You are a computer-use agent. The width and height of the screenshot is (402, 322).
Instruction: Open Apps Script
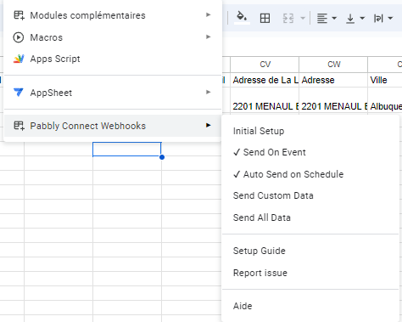pyautogui.click(x=113, y=59)
